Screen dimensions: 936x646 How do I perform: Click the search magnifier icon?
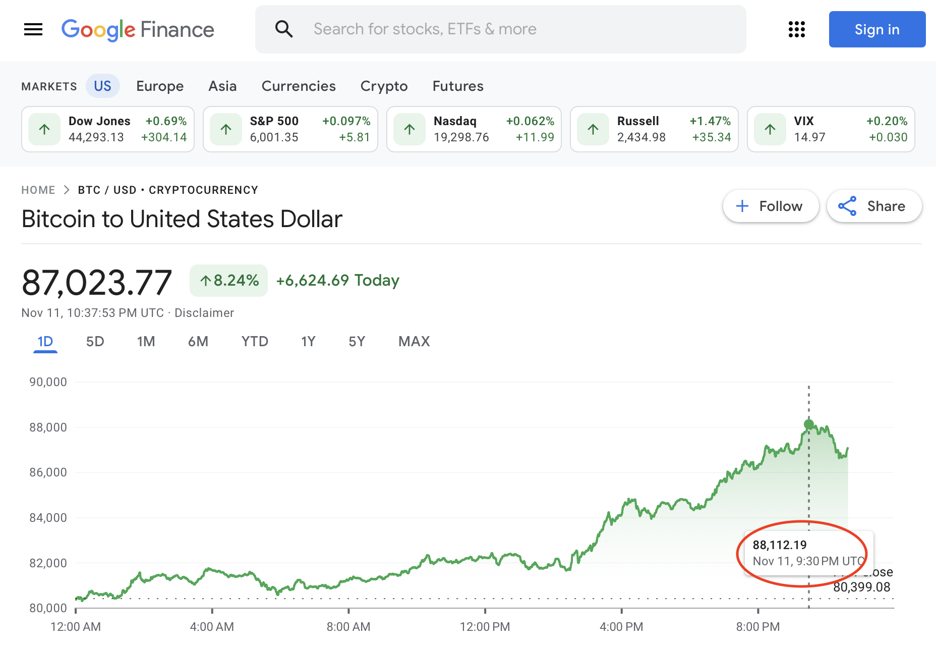click(x=284, y=29)
